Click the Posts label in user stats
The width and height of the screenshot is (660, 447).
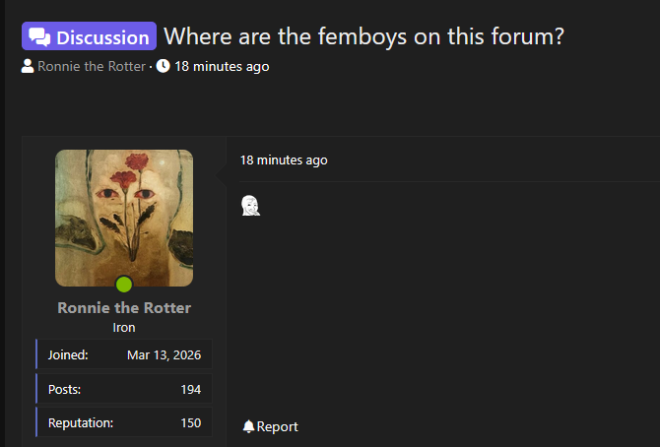click(x=64, y=390)
